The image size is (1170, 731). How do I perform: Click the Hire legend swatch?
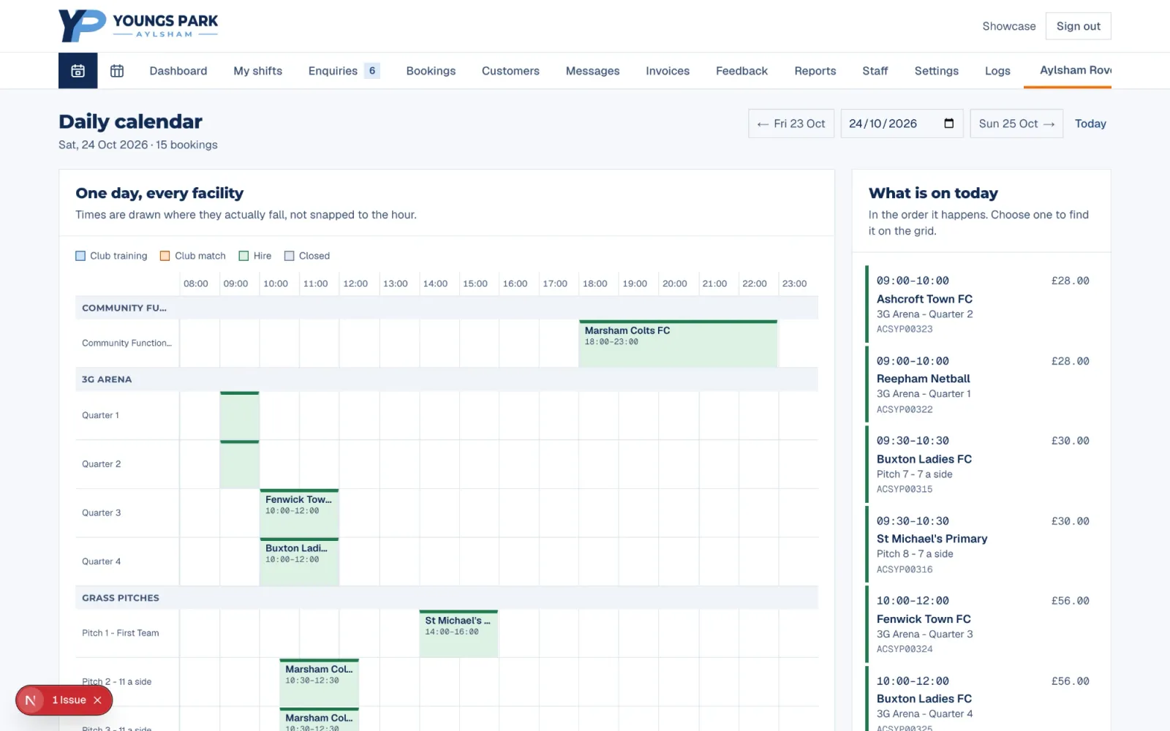click(244, 256)
